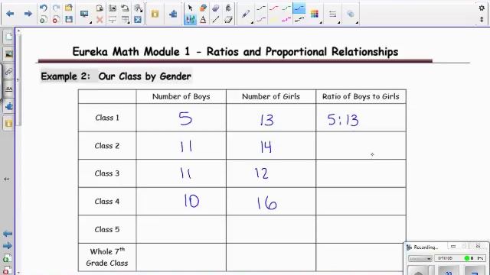The width and height of the screenshot is (490, 275).
Task: Open the Attachments paperclip side tab
Action: pyautogui.click(x=8, y=72)
